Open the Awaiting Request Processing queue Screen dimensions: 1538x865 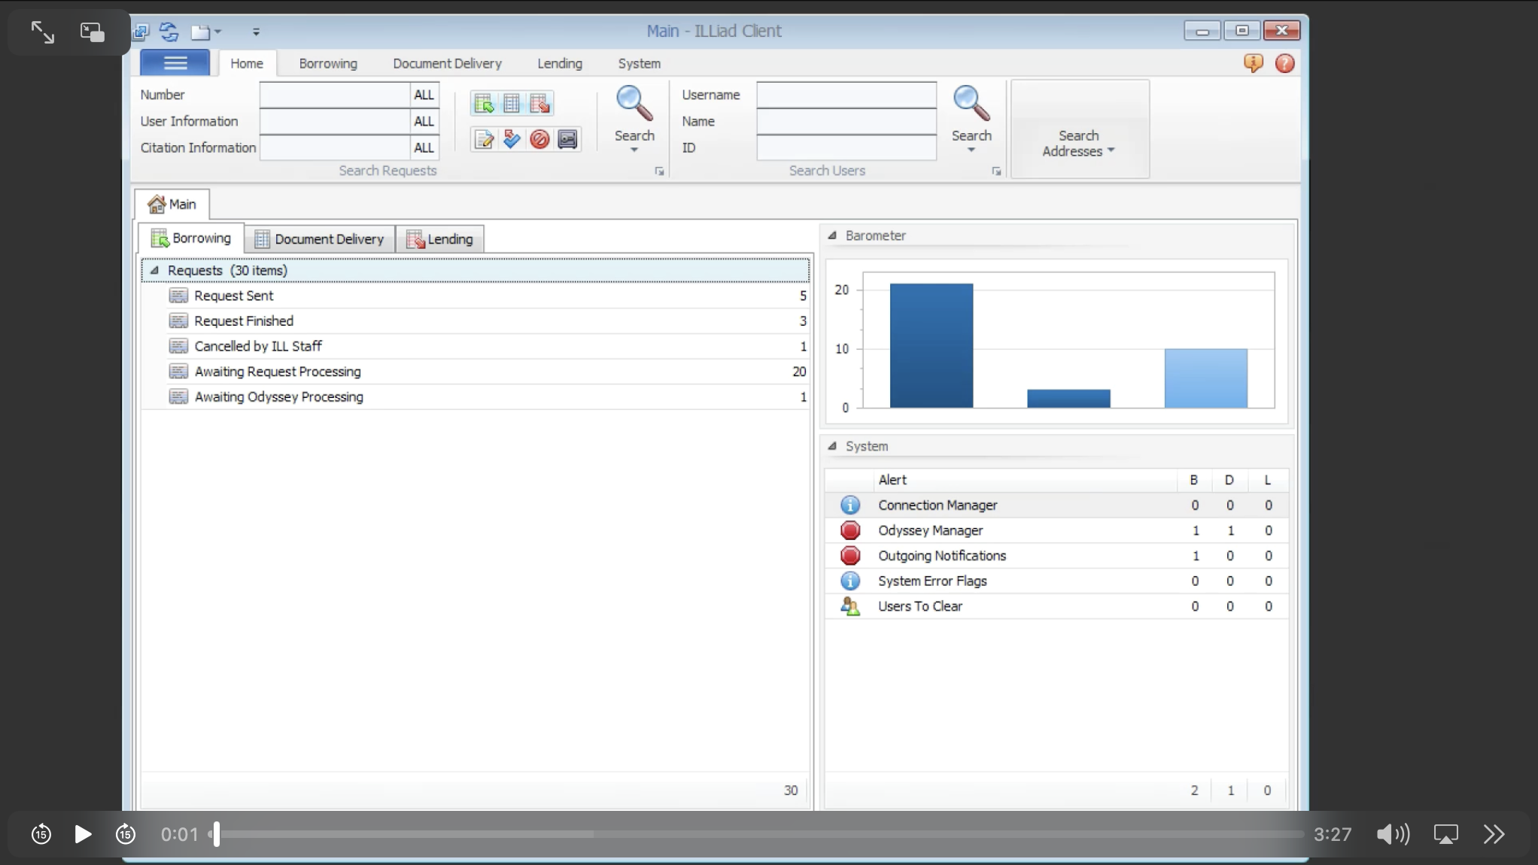point(278,372)
